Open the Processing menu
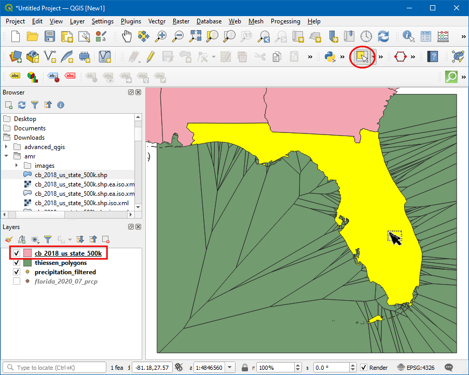 coord(285,21)
